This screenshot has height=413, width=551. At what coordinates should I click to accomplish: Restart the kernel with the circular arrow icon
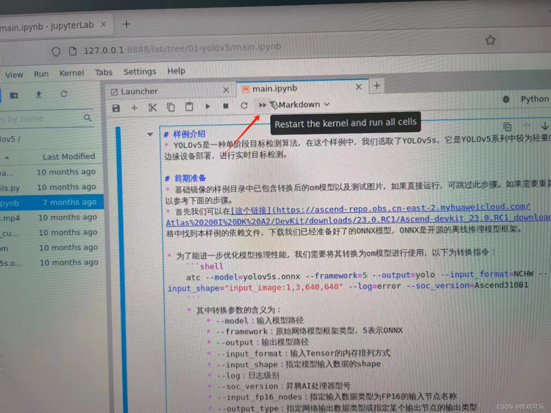click(244, 106)
